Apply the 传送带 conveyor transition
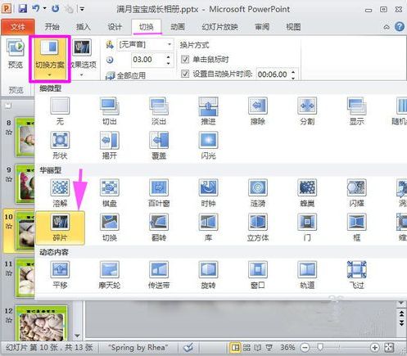Viewport: 407px width, 356px height. (x=159, y=275)
